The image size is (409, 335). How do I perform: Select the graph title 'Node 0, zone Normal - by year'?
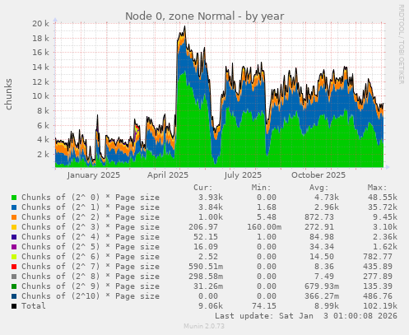205,16
